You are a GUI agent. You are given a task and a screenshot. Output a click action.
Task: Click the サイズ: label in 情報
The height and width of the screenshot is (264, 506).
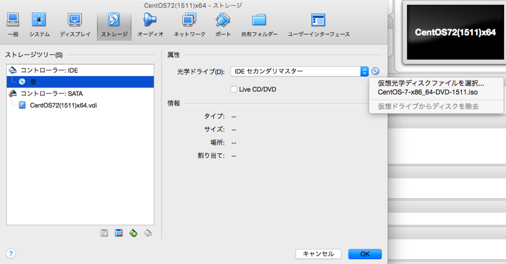tap(214, 129)
